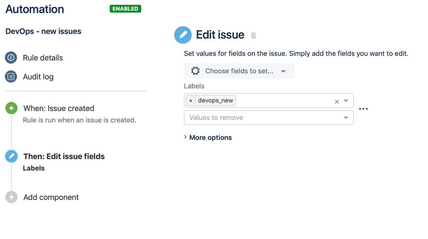428x239 pixels.
Task: Click the Audit log list icon
Action: click(x=11, y=76)
